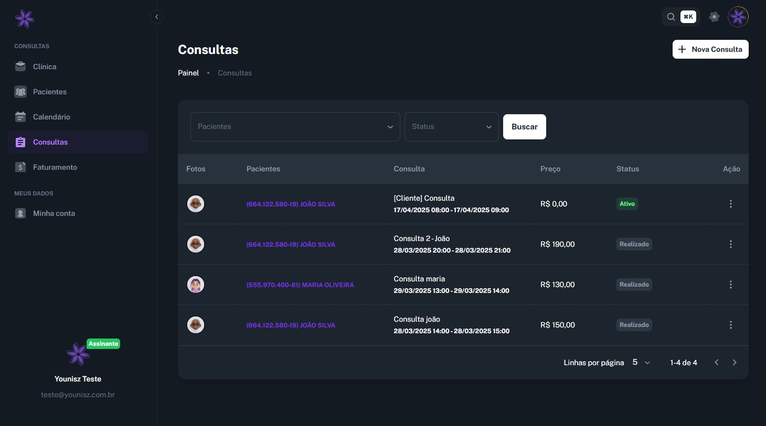This screenshot has height=426, width=766.
Task: Click the settings gear icon
Action: [714, 17]
